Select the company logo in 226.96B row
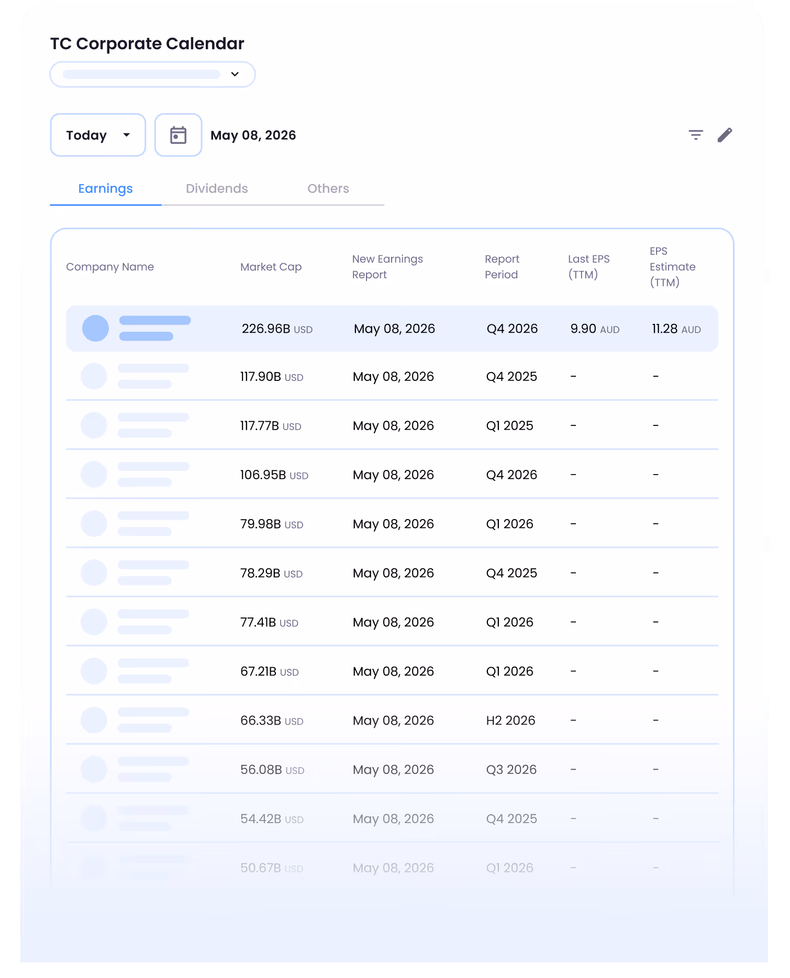The image size is (790, 978). coord(95,329)
